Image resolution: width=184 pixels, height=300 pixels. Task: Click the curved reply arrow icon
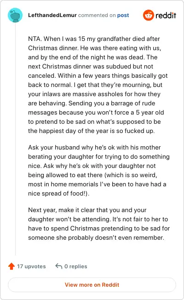(x=59, y=266)
